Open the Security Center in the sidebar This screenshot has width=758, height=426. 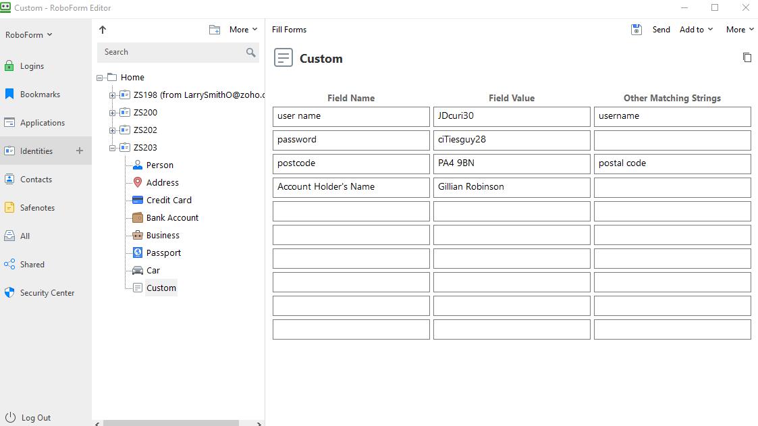(47, 293)
